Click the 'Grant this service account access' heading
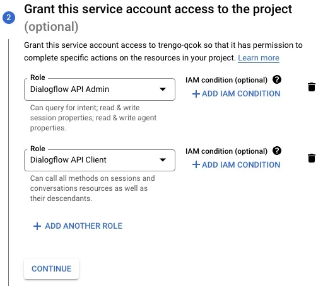This screenshot has height=286, width=323. click(x=158, y=18)
